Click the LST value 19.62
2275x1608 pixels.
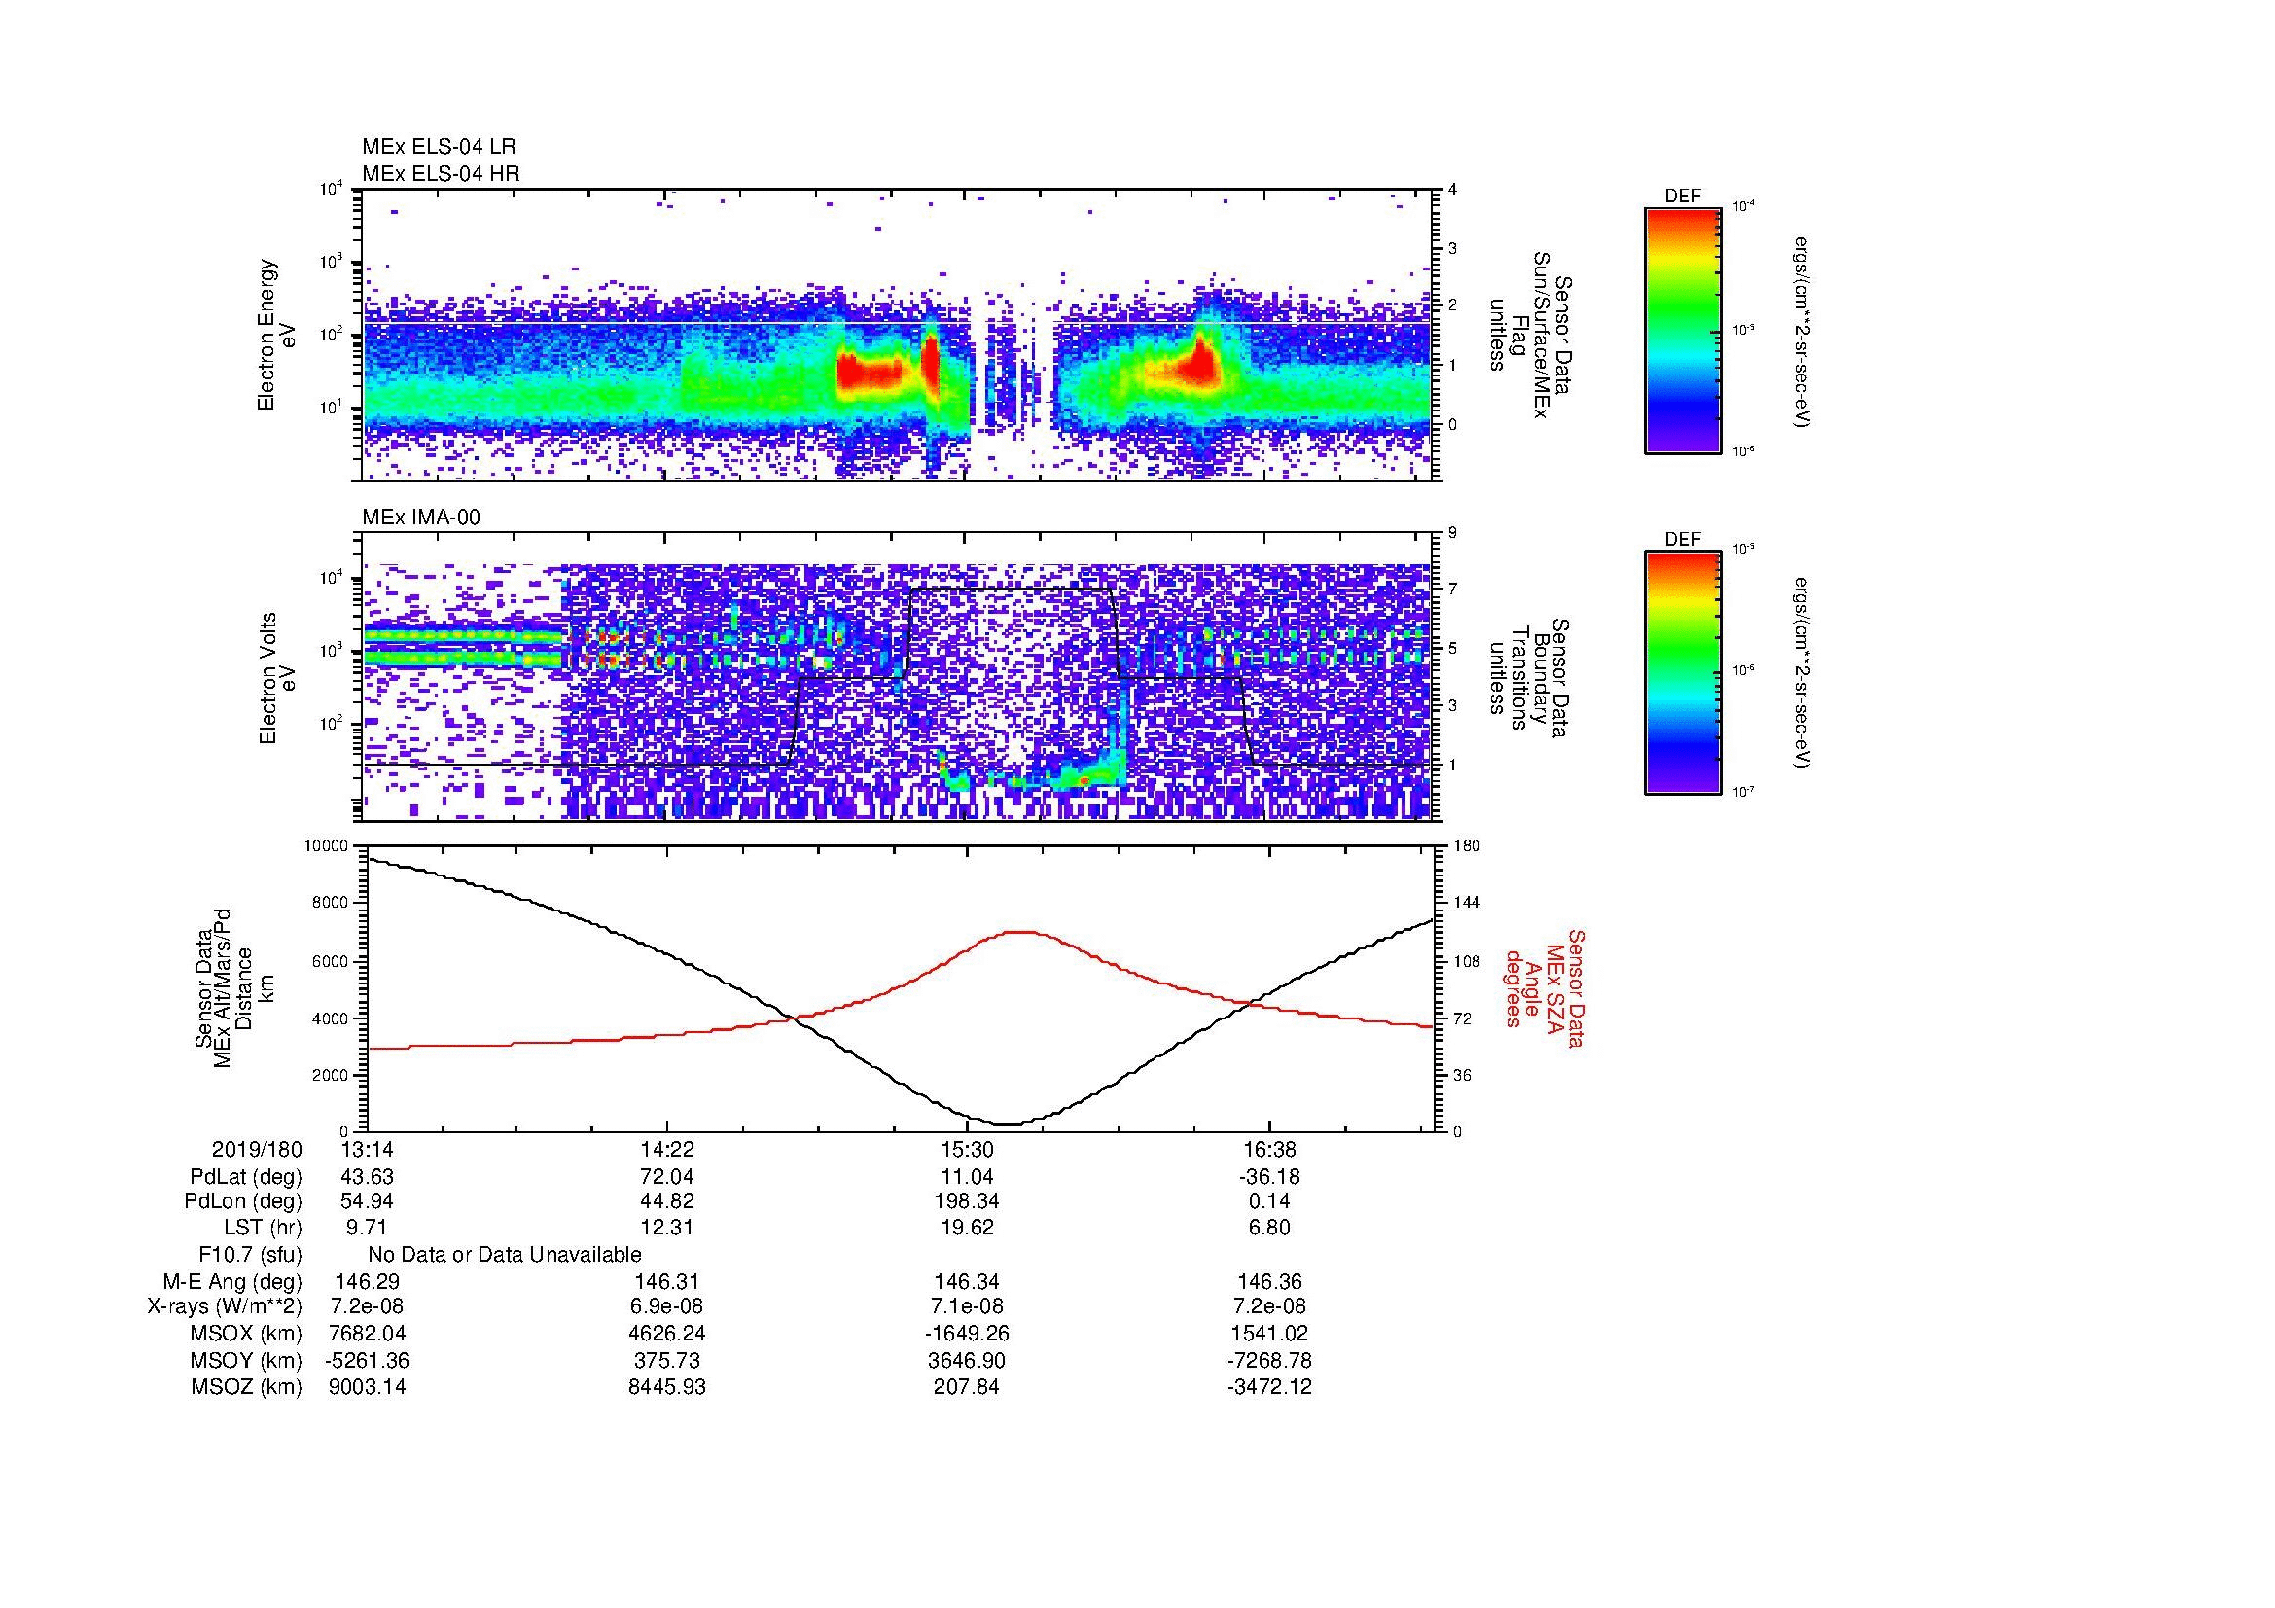coord(966,1228)
